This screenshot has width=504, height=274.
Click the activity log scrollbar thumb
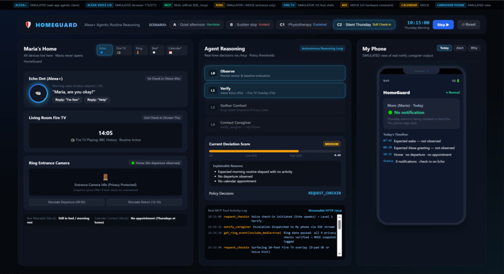click(x=339, y=225)
